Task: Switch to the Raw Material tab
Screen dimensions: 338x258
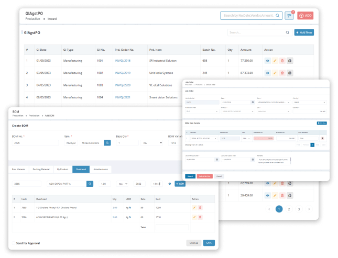Action: pos(18,169)
